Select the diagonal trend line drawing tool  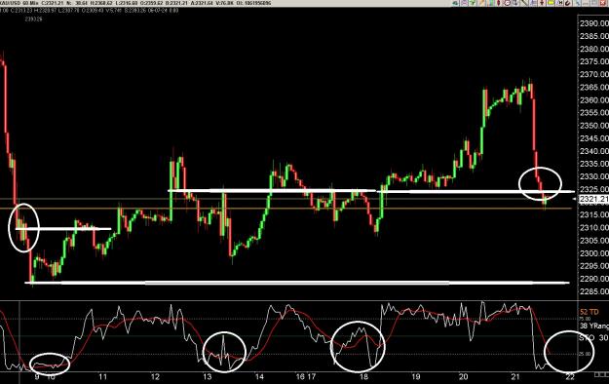524,3
